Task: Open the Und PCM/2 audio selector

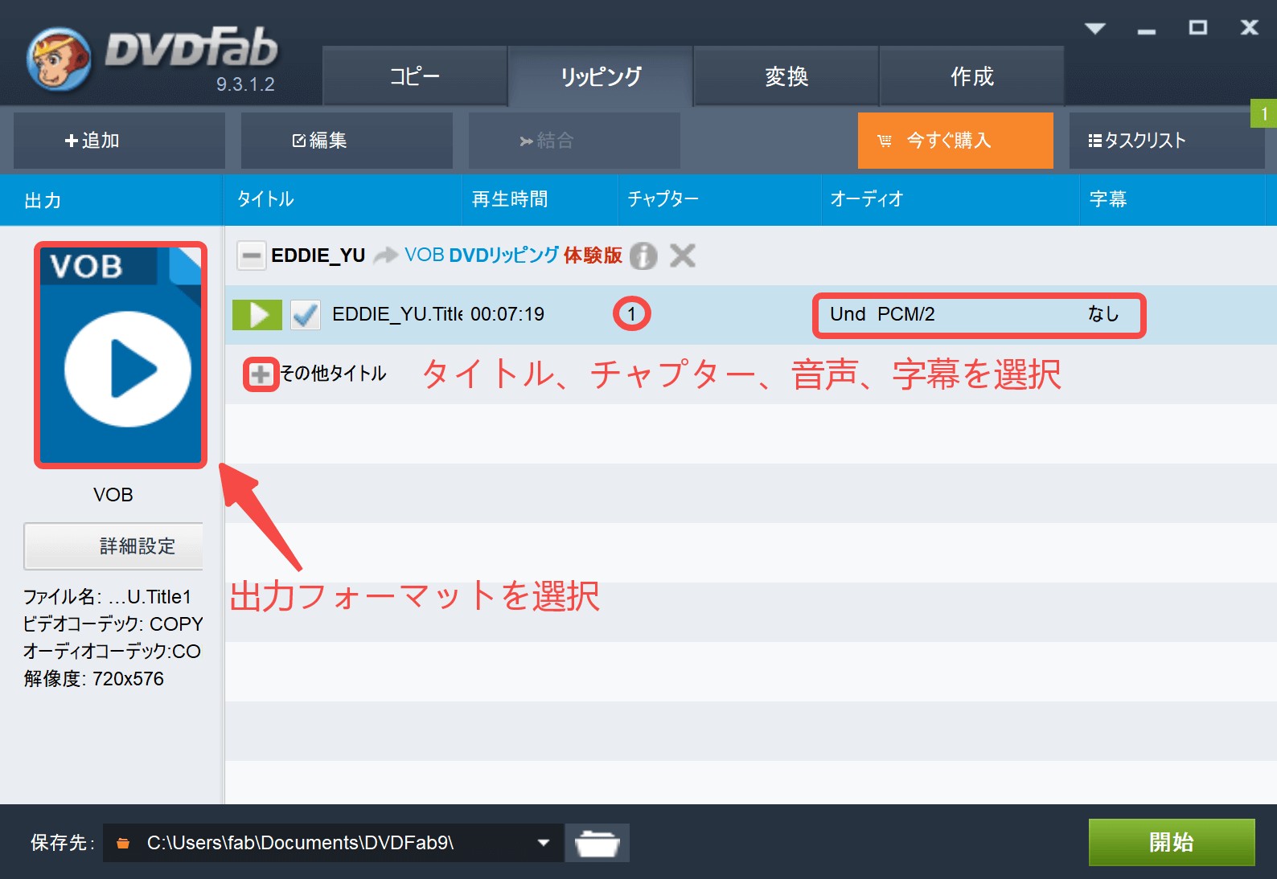Action: 882,314
